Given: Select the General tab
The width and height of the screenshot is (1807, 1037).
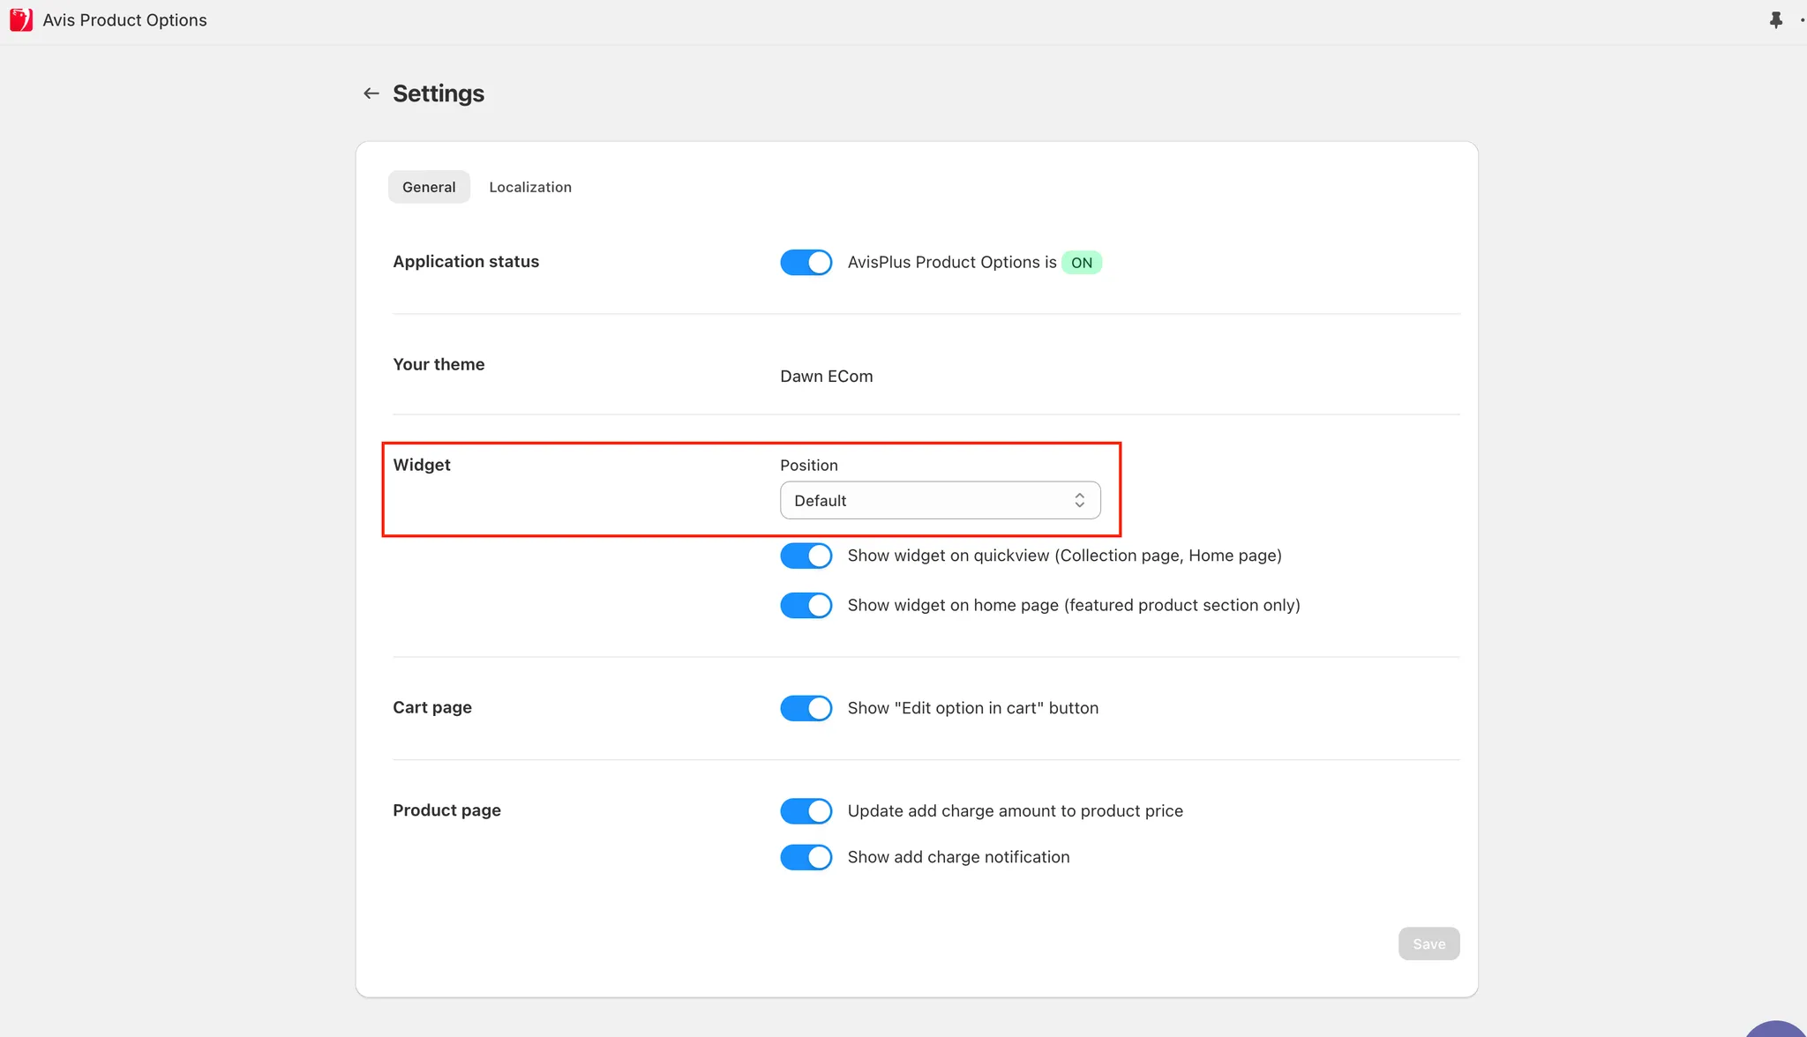Looking at the screenshot, I should 429,187.
